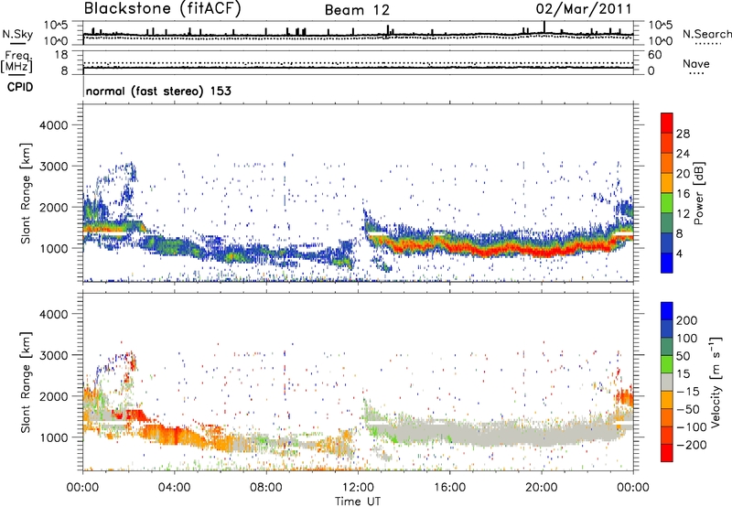Select the text 'normal (fast stereo) 153'

pos(158,91)
